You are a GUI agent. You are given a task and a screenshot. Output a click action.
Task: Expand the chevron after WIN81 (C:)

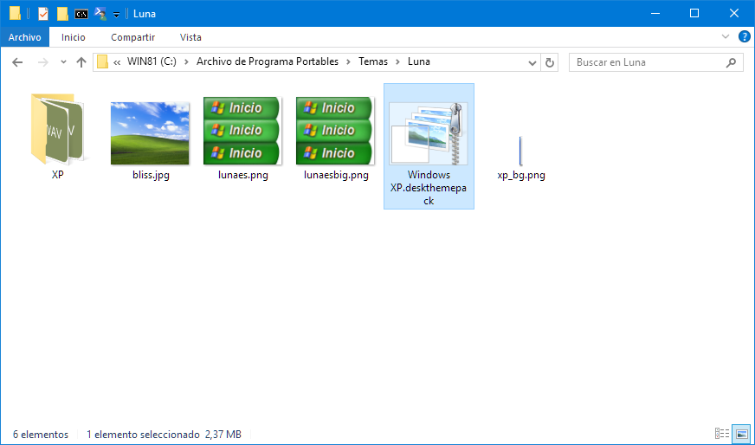coord(187,62)
